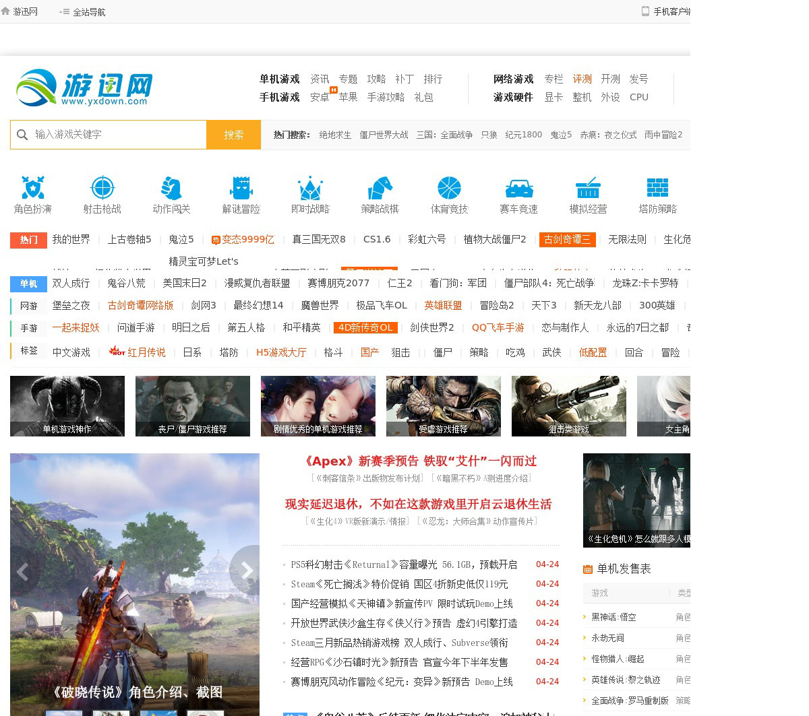Open 怪物猎人:崛起 in release list
The width and height of the screenshot is (809, 716).
click(618, 659)
